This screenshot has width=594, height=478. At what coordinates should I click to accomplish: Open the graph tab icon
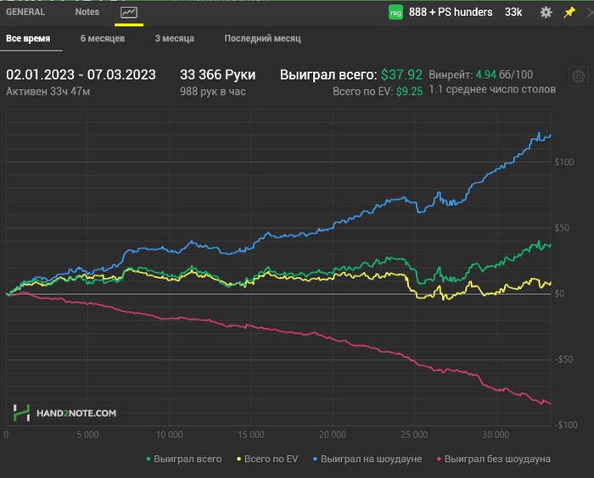[129, 13]
